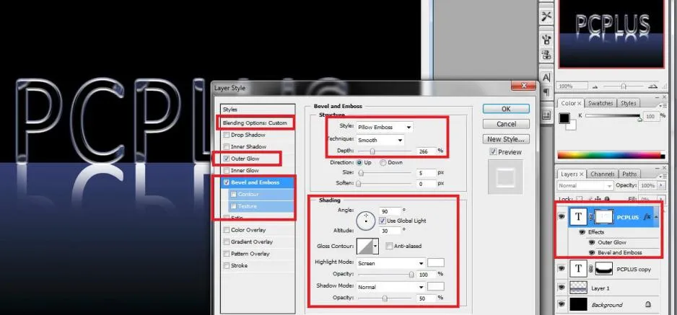Close the Color tab with its x
This screenshot has height=315, width=677.
pyautogui.click(x=580, y=103)
